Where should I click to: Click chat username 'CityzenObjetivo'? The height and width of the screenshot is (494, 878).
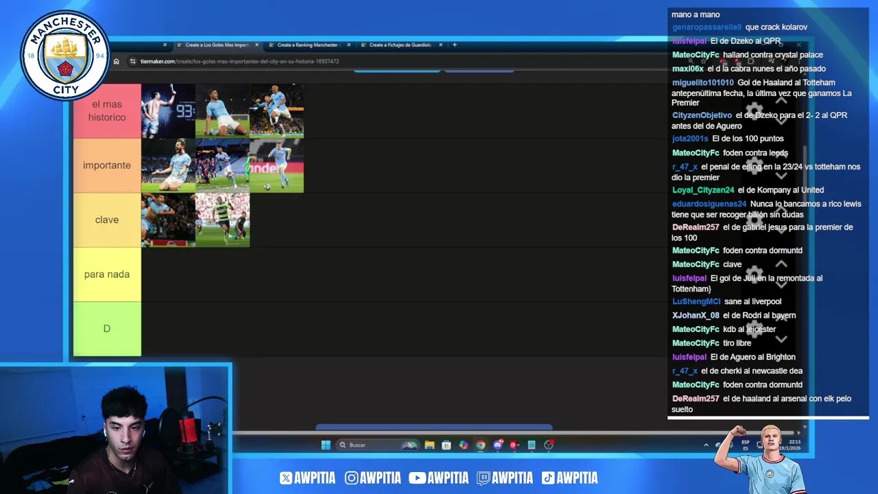[702, 115]
